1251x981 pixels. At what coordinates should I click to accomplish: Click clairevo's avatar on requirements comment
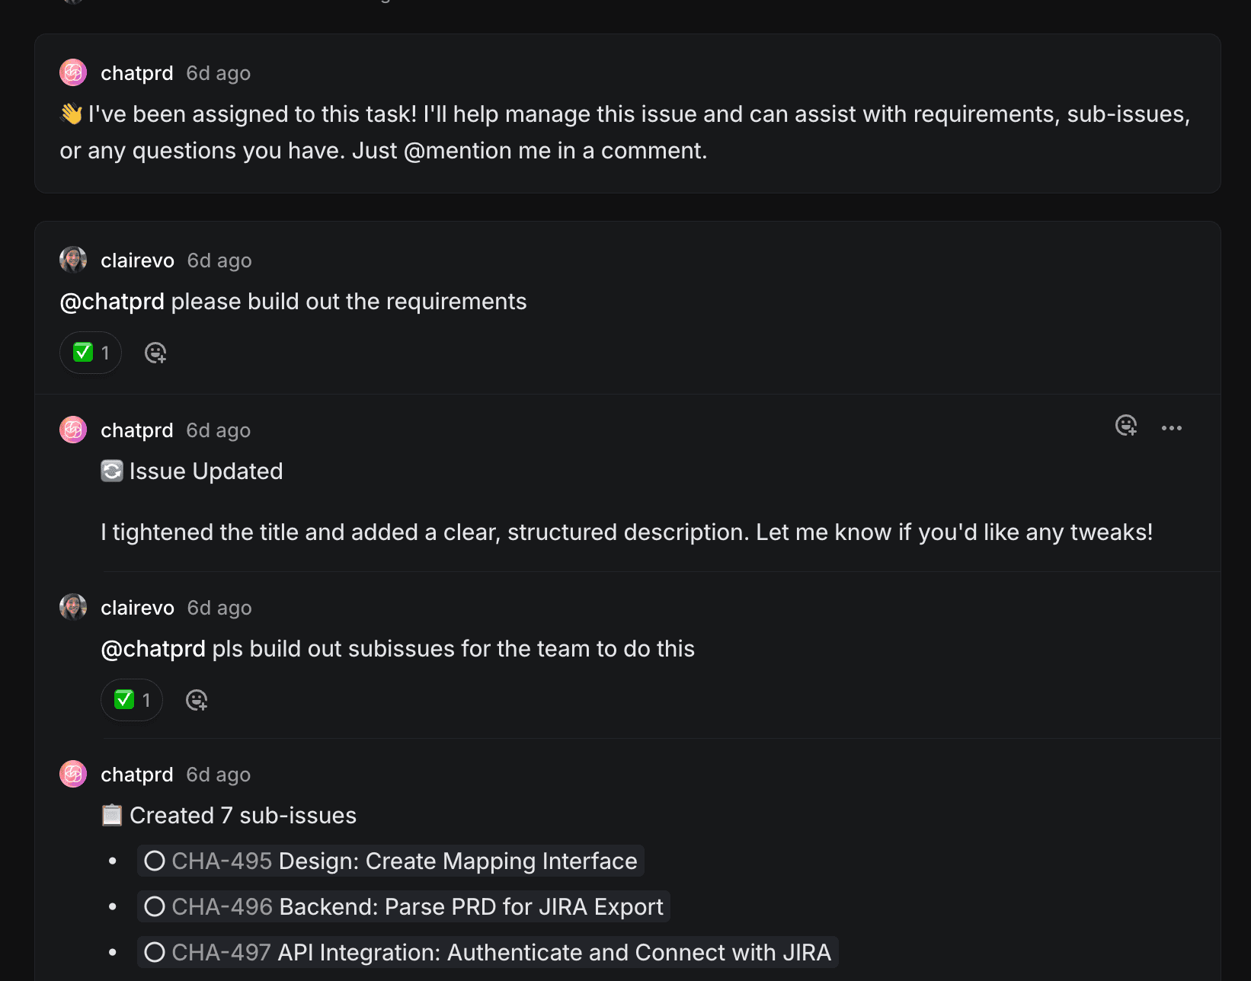point(73,260)
